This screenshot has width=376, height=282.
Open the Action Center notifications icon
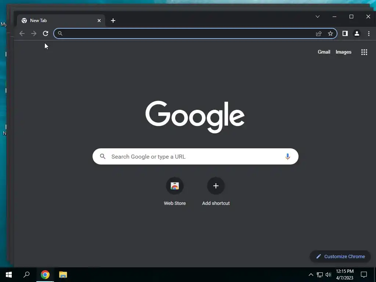(x=364, y=275)
